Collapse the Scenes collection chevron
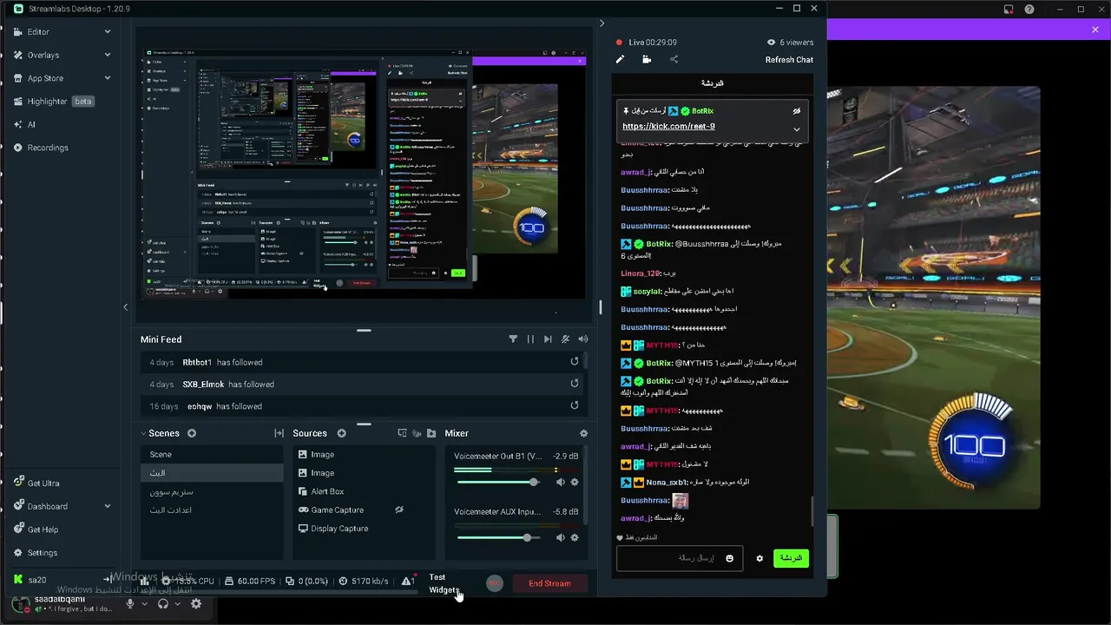Viewport: 1111px width, 625px height. coord(143,433)
